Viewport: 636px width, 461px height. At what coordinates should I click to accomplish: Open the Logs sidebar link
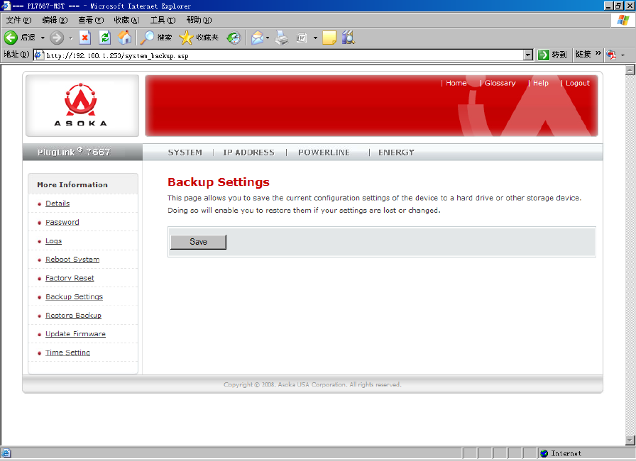[x=53, y=241]
